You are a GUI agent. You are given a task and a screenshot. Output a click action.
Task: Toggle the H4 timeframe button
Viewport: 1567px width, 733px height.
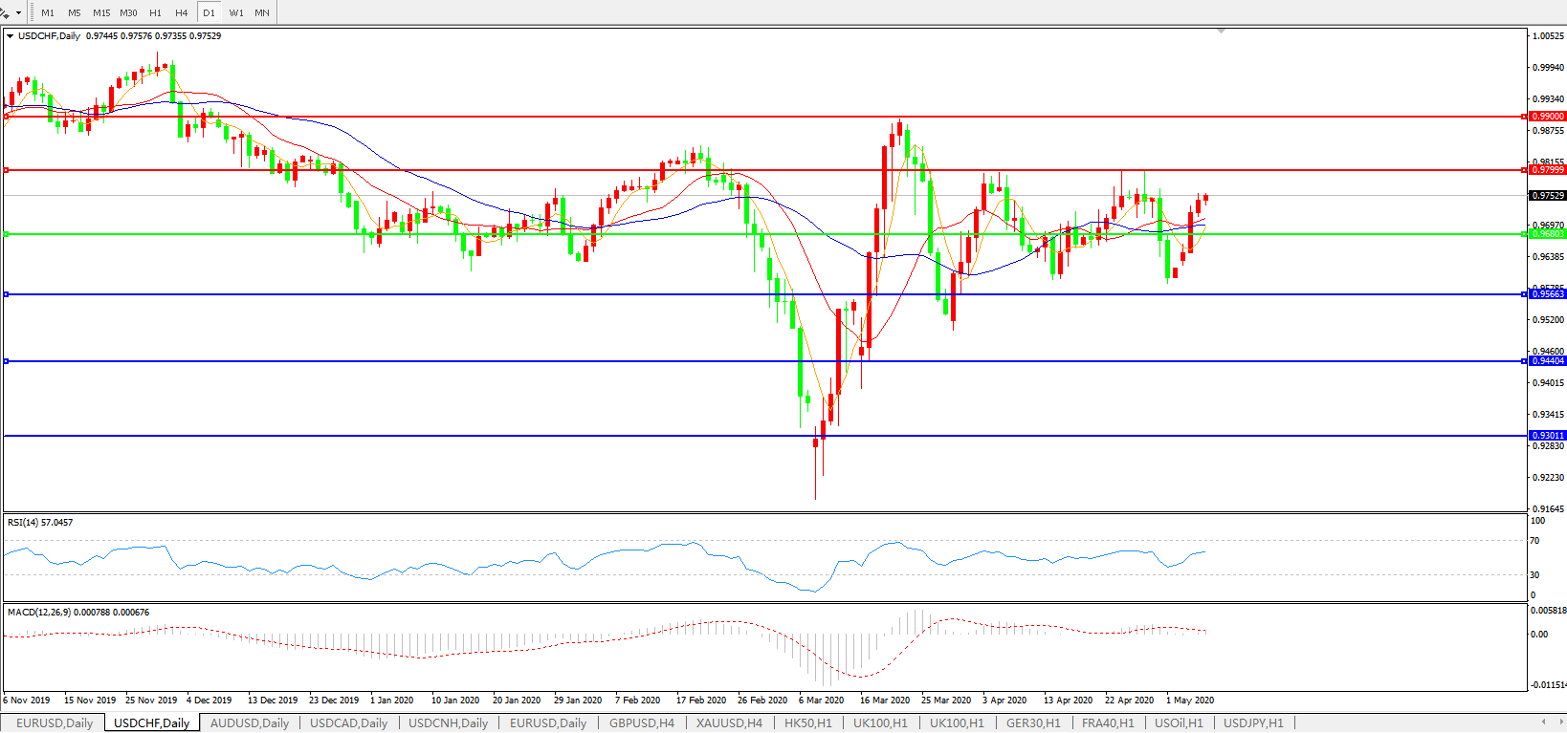181,13
